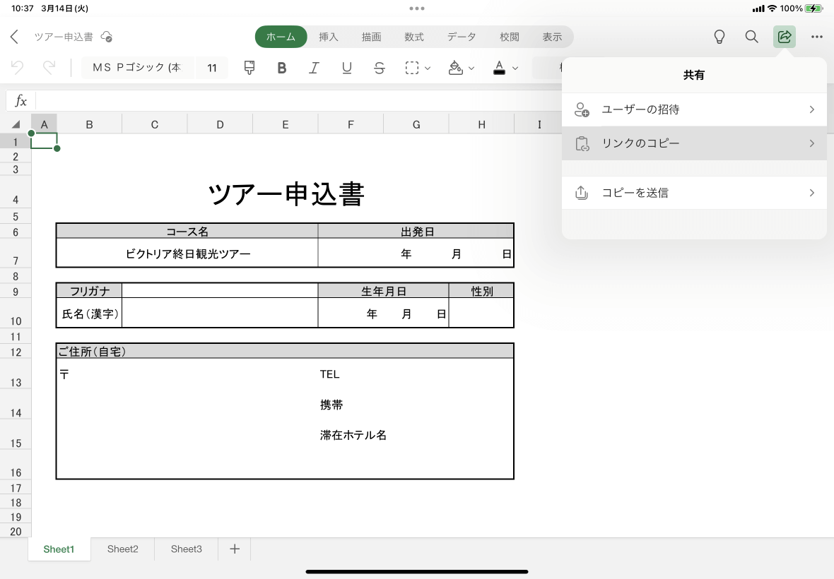
Task: Select row 13 header
Action: [x=16, y=375]
